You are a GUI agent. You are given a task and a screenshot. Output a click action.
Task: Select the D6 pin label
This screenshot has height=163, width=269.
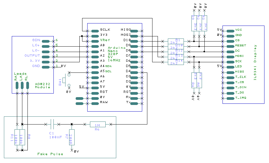128,61
